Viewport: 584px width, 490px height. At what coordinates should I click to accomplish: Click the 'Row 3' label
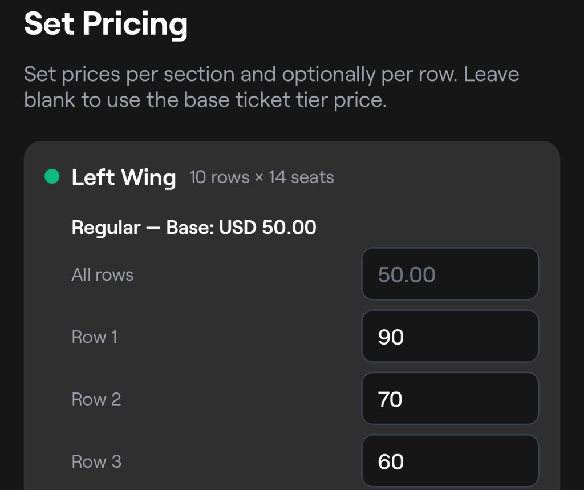coord(96,461)
